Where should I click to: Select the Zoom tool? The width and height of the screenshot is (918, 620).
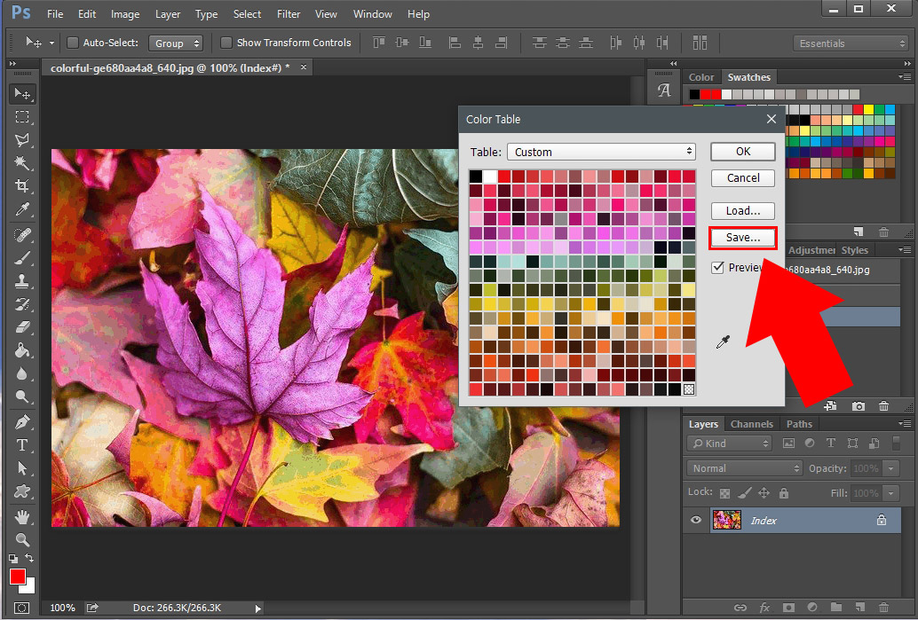pyautogui.click(x=22, y=540)
